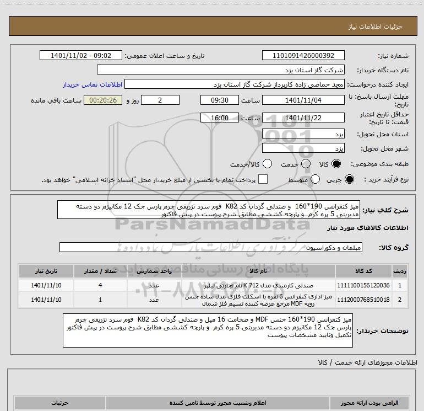The image size is (424, 411).
Task: Click need date in row 2
Action: click(46, 300)
